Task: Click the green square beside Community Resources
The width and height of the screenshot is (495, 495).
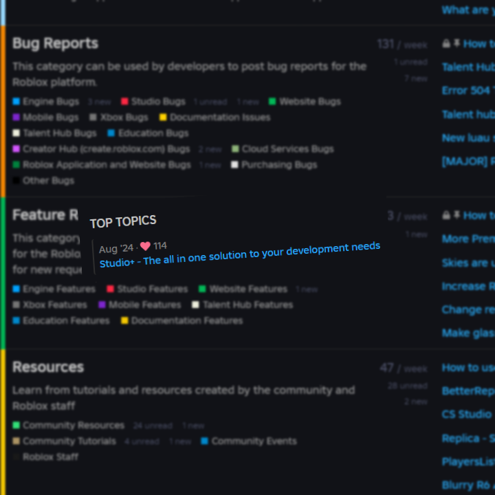Action: click(16, 426)
